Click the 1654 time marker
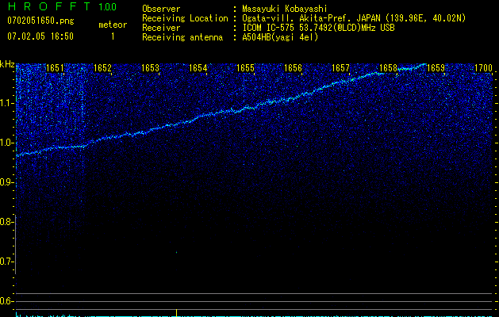499x317 pixels. coord(198,68)
